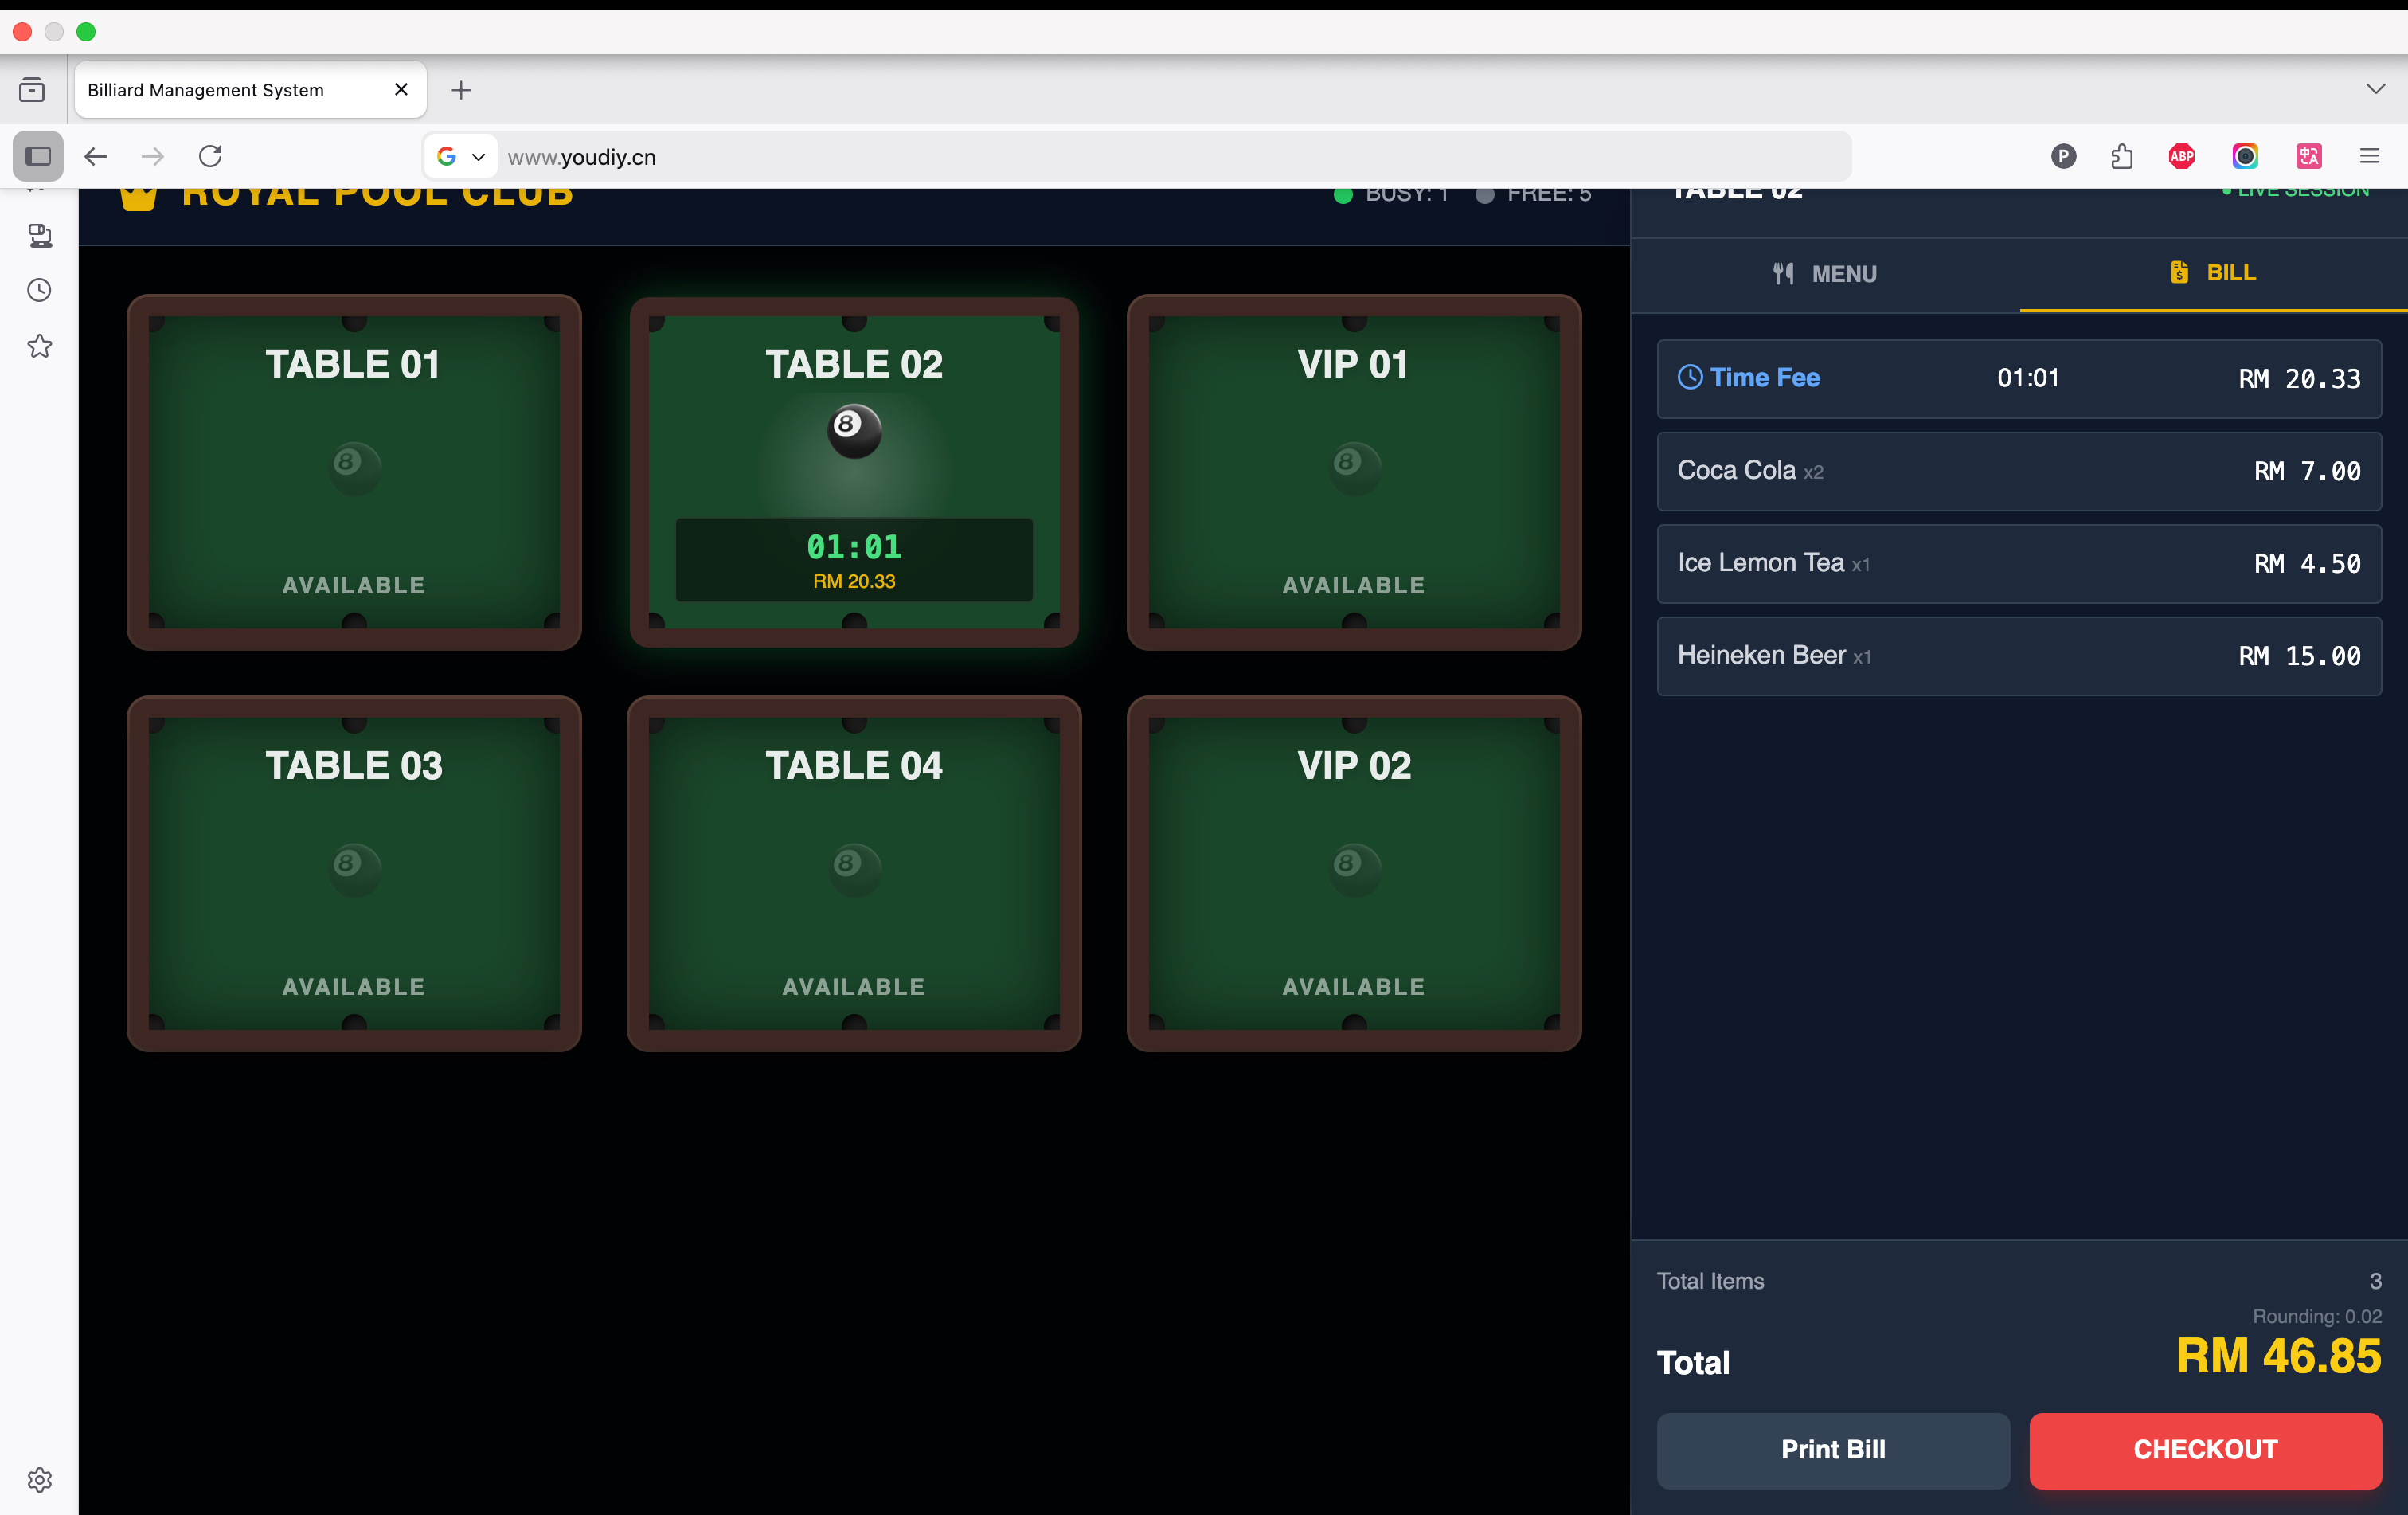Open the browser hamburger menu

click(x=2369, y=156)
